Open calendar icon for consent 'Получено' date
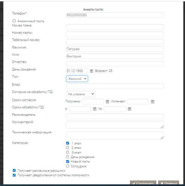 [x=107, y=102]
